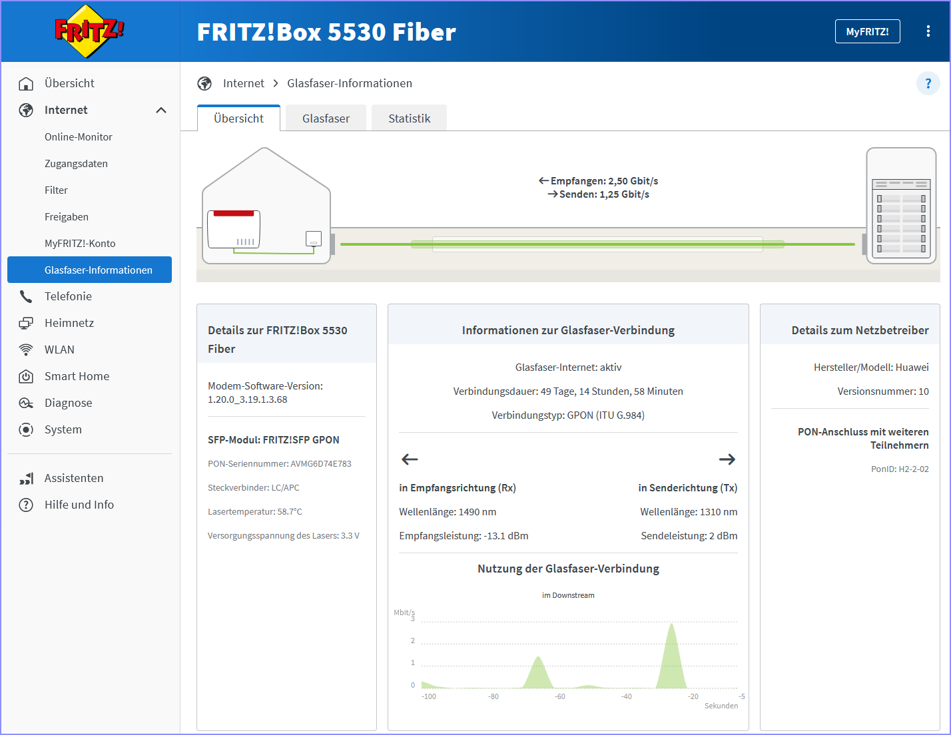Switch to the Statistik tab
The width and height of the screenshot is (951, 735).
pyautogui.click(x=409, y=118)
